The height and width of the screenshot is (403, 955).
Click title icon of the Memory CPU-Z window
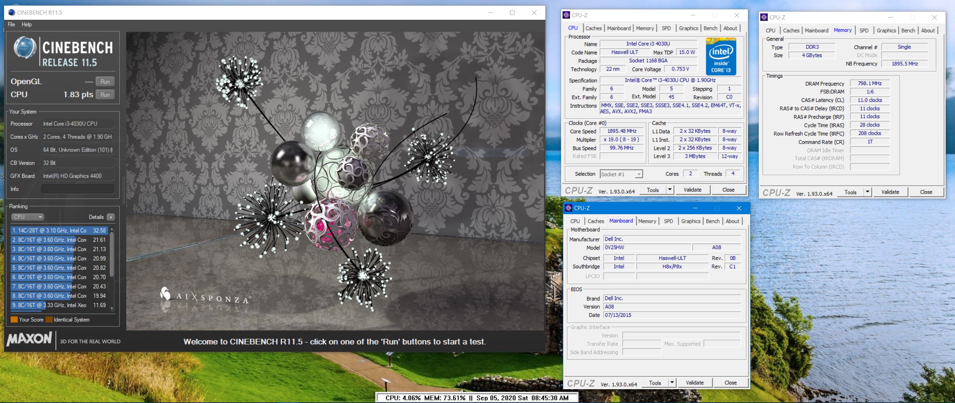pos(764,18)
